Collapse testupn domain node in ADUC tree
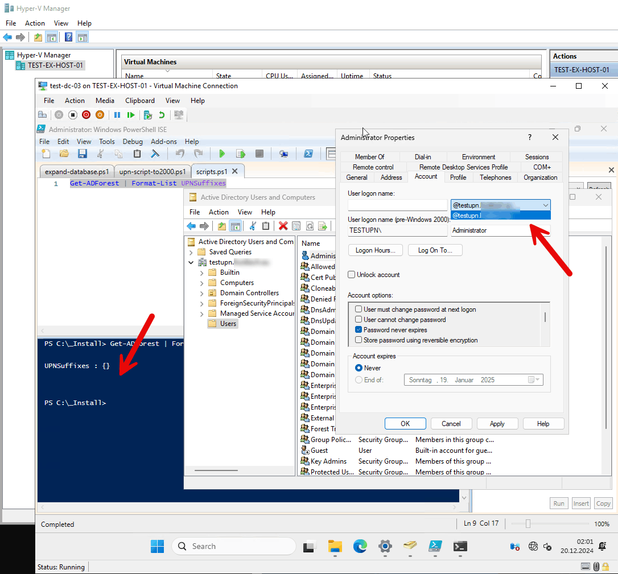Image resolution: width=618 pixels, height=574 pixels. (x=191, y=262)
